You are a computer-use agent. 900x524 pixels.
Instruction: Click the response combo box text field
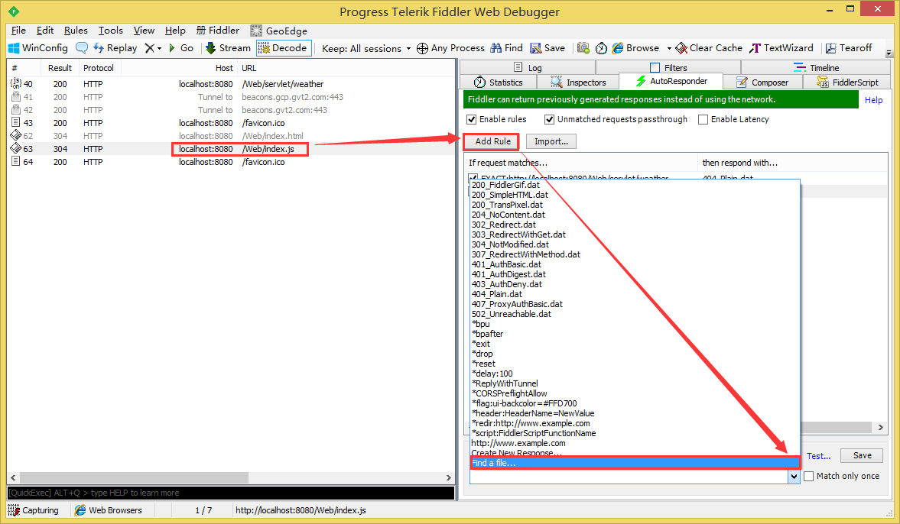(629, 477)
